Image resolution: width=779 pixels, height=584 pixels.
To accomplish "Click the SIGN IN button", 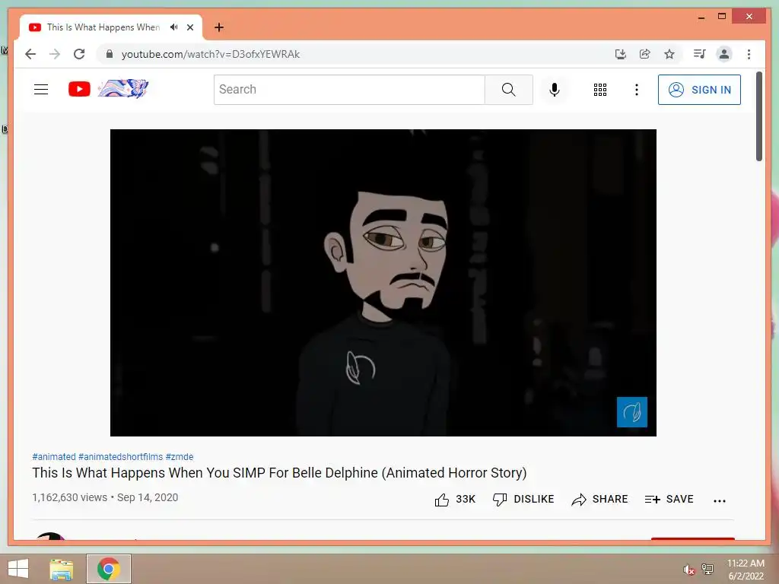I will click(700, 90).
